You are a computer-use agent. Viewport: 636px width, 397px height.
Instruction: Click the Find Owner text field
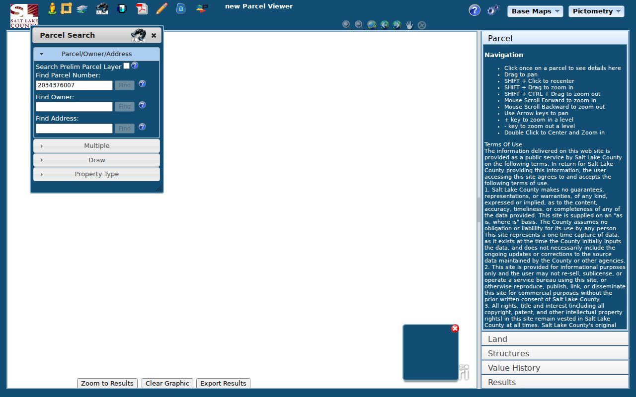pos(74,107)
